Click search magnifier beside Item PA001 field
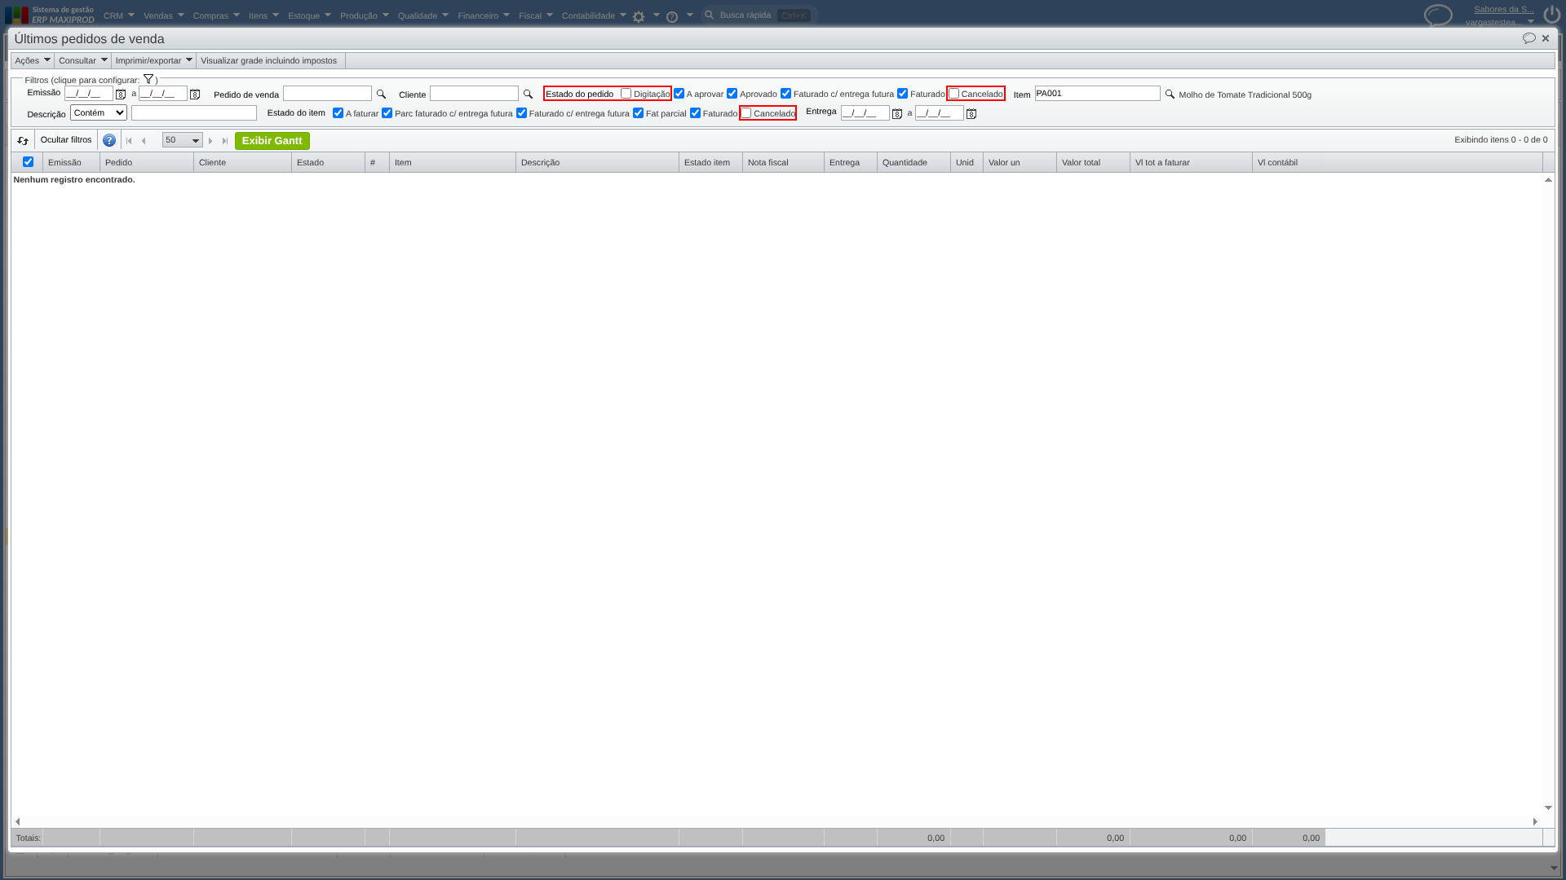The height and width of the screenshot is (880, 1566). point(1170,95)
